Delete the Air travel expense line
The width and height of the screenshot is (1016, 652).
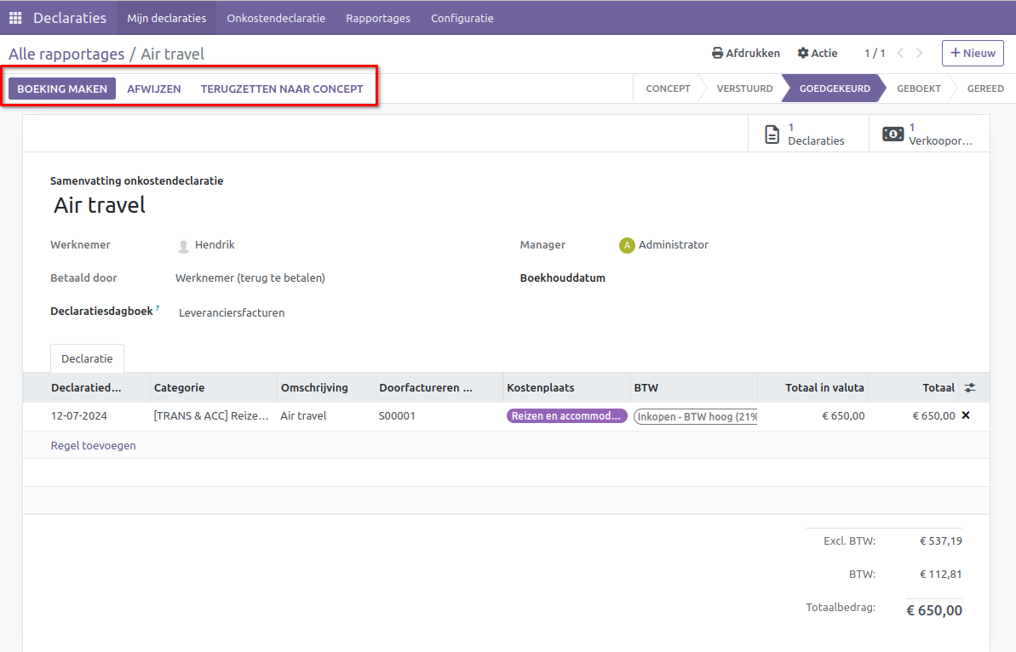[966, 415]
